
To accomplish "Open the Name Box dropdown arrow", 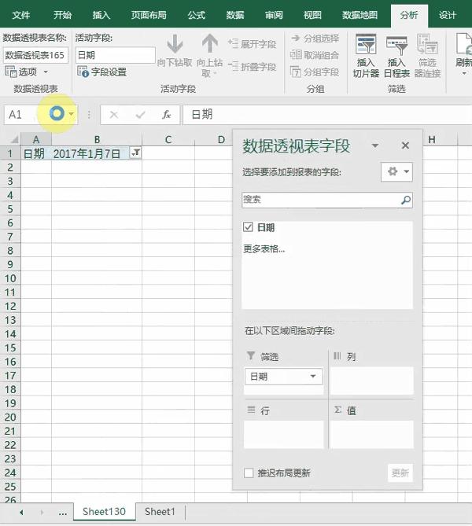I will pos(71,114).
